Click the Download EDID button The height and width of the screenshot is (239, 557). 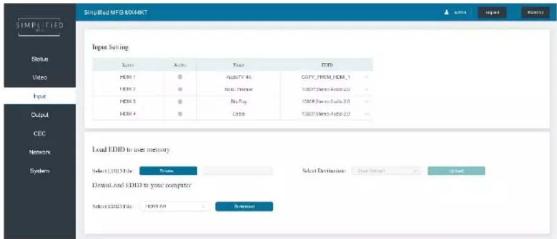coord(244,206)
